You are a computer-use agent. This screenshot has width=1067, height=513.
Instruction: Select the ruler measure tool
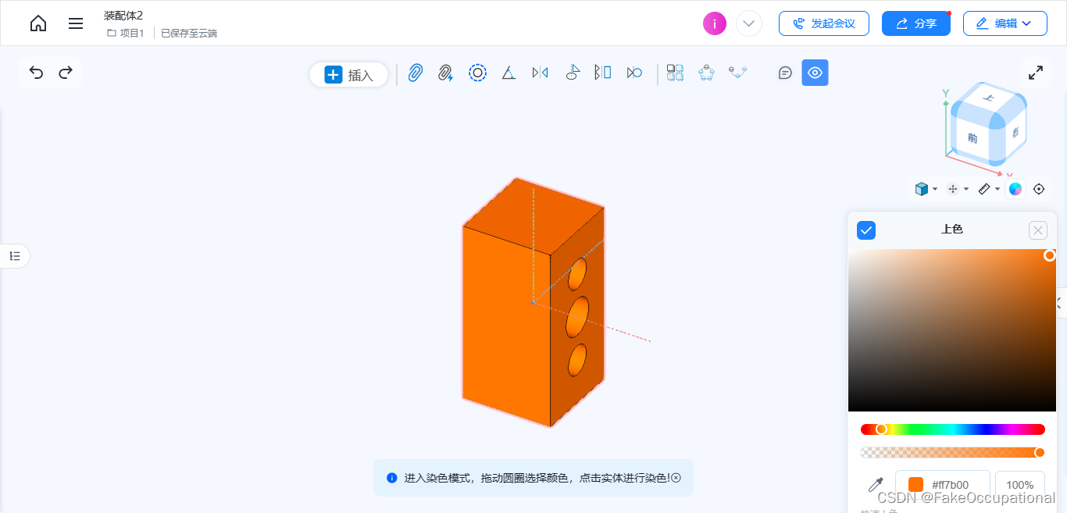(x=984, y=189)
